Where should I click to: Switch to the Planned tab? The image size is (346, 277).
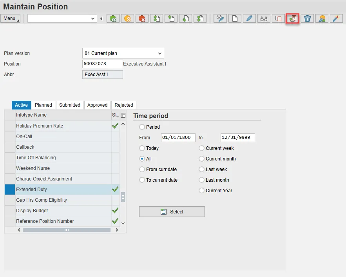[43, 105]
